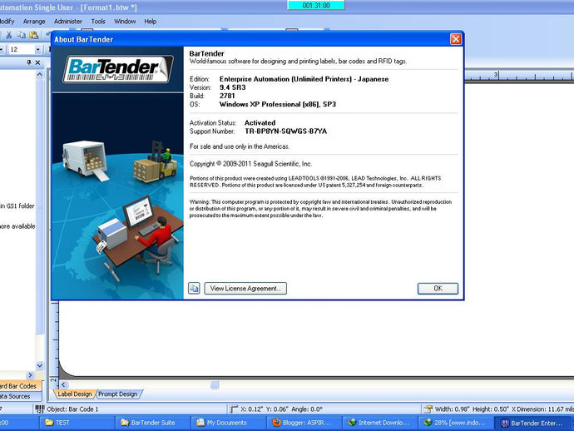574x431 pixels.
Task: Click the Windows XP Professional OS text
Action: pos(278,104)
